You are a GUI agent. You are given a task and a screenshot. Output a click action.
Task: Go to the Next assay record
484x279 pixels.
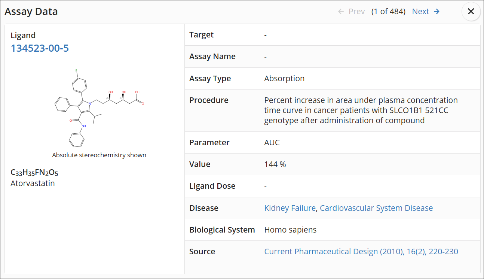click(426, 12)
